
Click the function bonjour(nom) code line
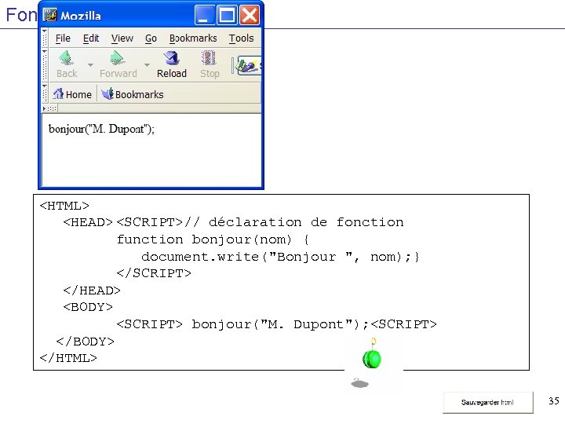(213, 239)
